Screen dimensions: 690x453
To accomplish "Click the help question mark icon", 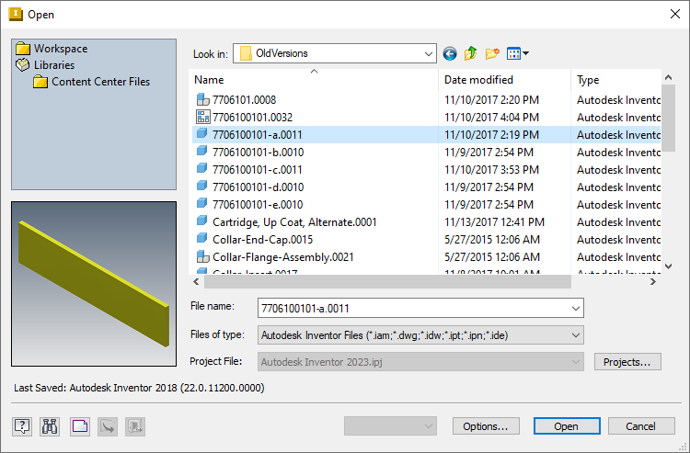I will coord(22,426).
